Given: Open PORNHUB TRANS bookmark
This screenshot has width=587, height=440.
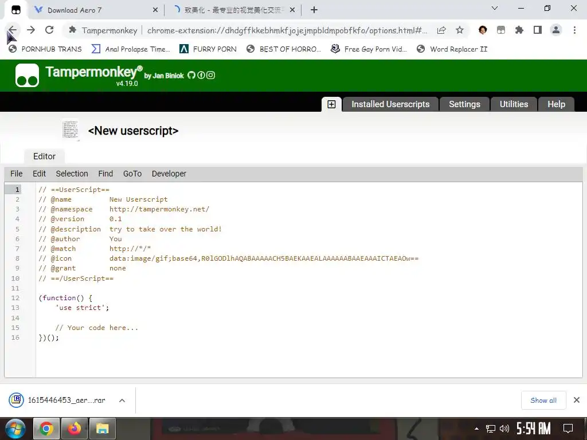Looking at the screenshot, I should tap(45, 49).
